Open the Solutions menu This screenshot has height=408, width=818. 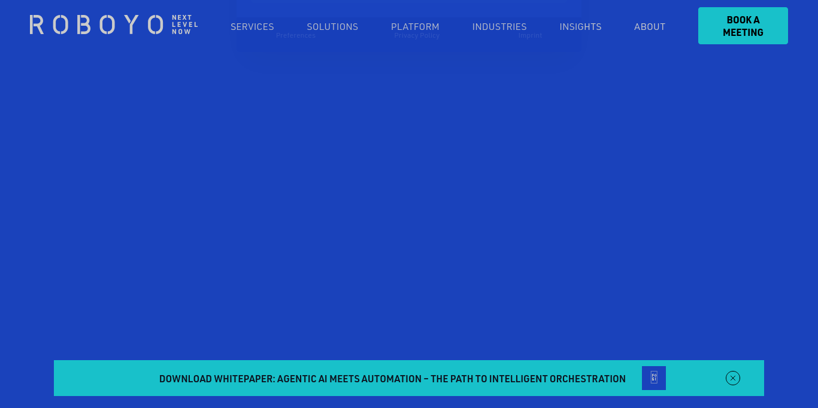point(332,27)
